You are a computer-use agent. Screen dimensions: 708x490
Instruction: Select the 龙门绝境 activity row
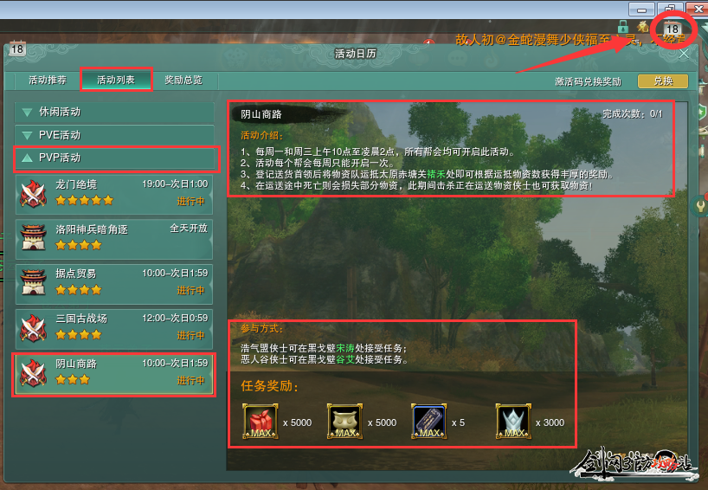coord(114,194)
